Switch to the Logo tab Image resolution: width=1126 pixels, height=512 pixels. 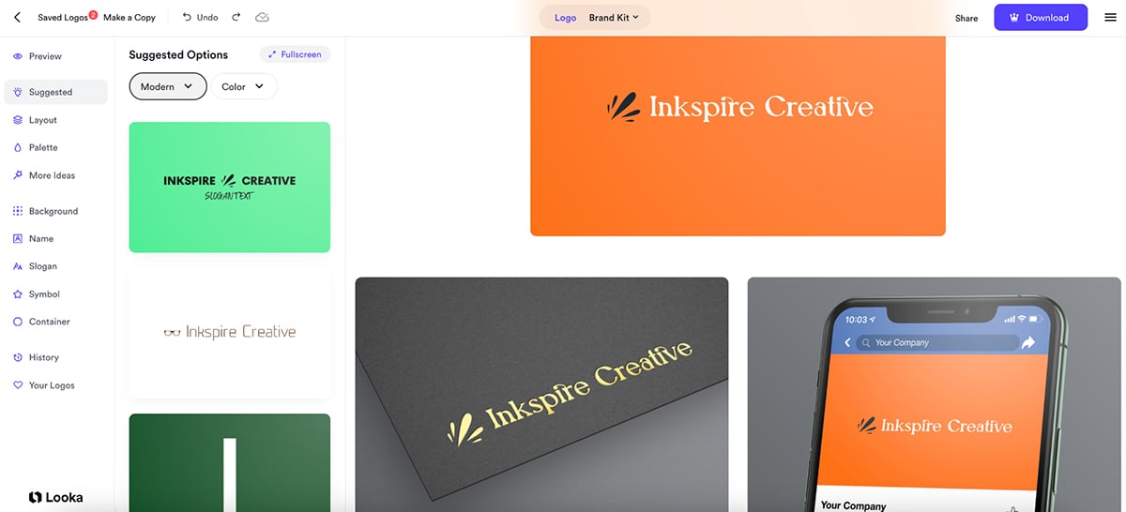click(566, 18)
